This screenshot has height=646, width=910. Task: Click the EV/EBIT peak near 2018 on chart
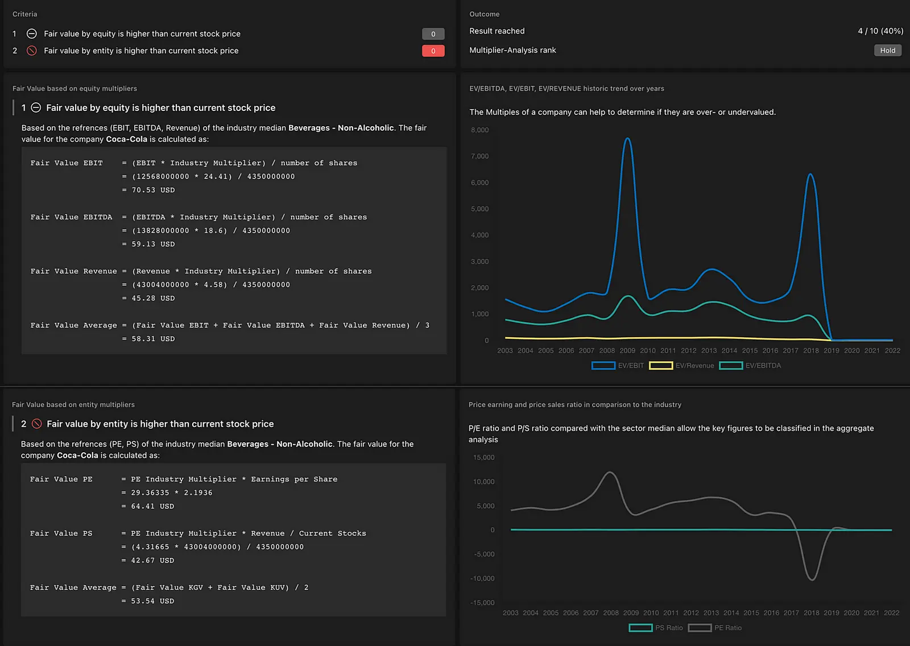tap(810, 175)
